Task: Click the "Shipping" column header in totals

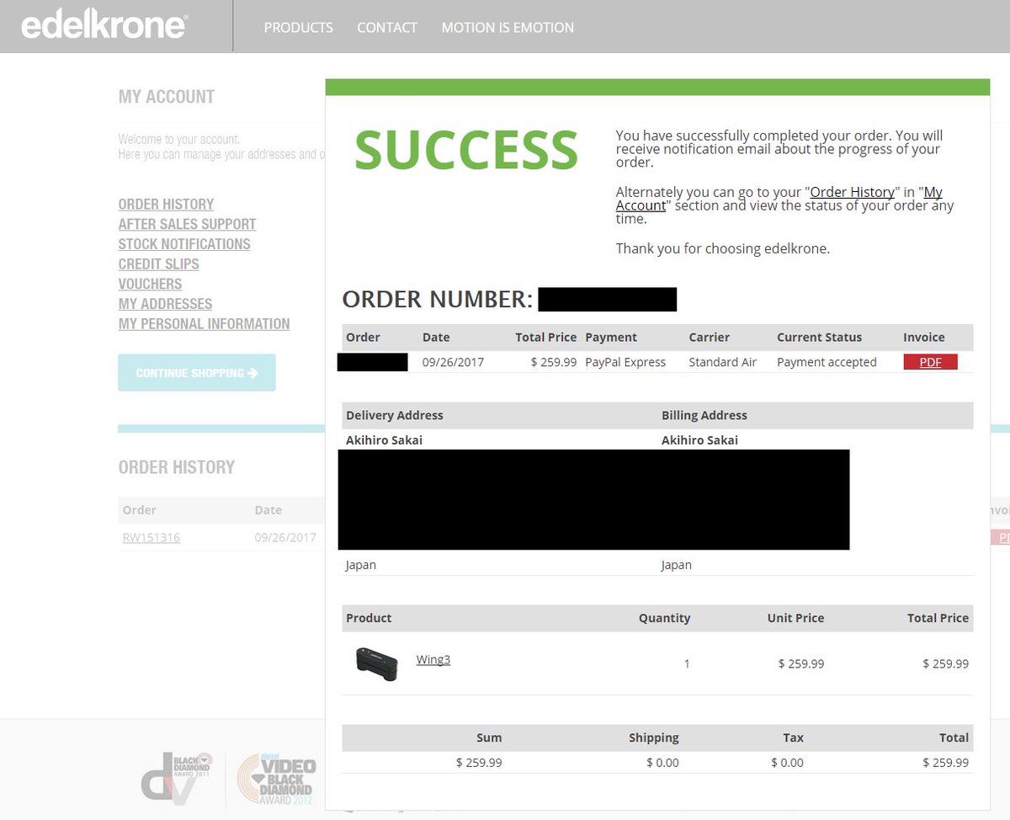Action: (x=653, y=737)
